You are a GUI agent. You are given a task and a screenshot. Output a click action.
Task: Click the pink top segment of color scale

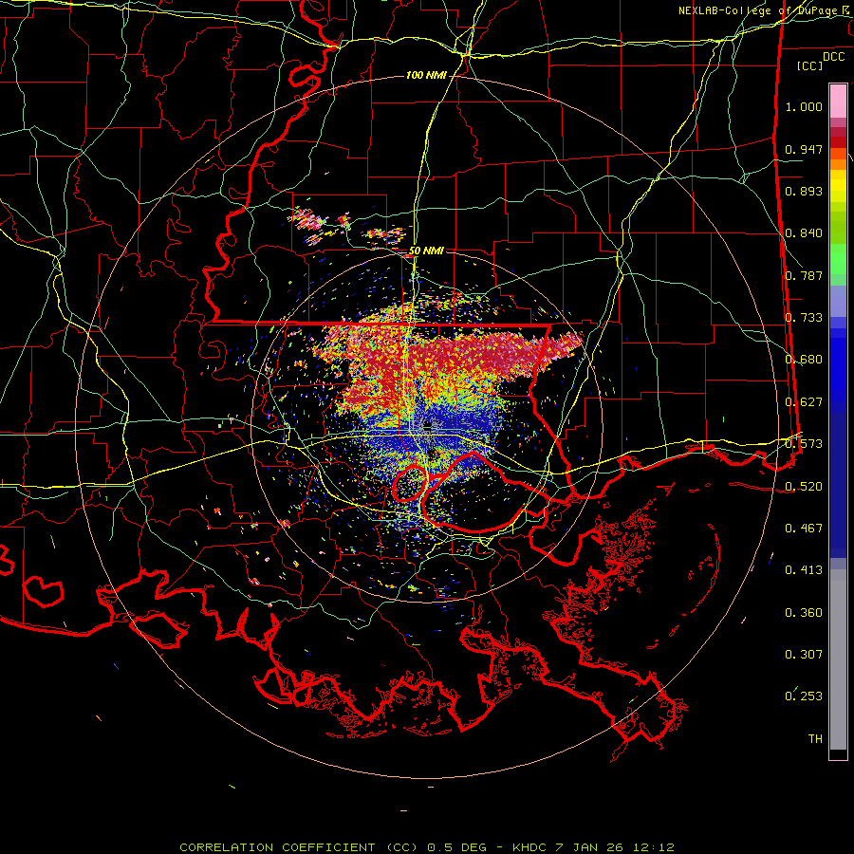click(x=838, y=102)
